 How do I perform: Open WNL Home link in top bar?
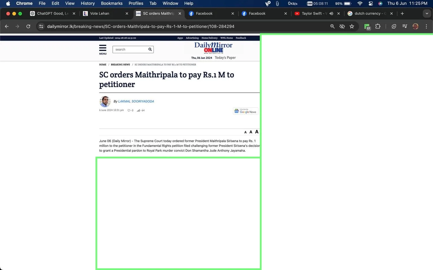(x=227, y=38)
